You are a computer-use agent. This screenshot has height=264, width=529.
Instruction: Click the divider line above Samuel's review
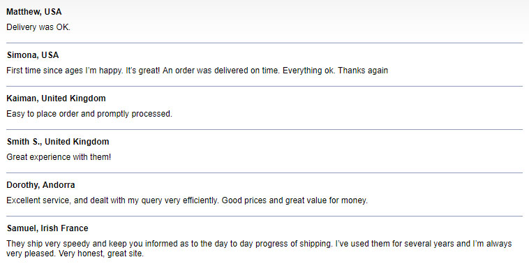[x=264, y=216]
